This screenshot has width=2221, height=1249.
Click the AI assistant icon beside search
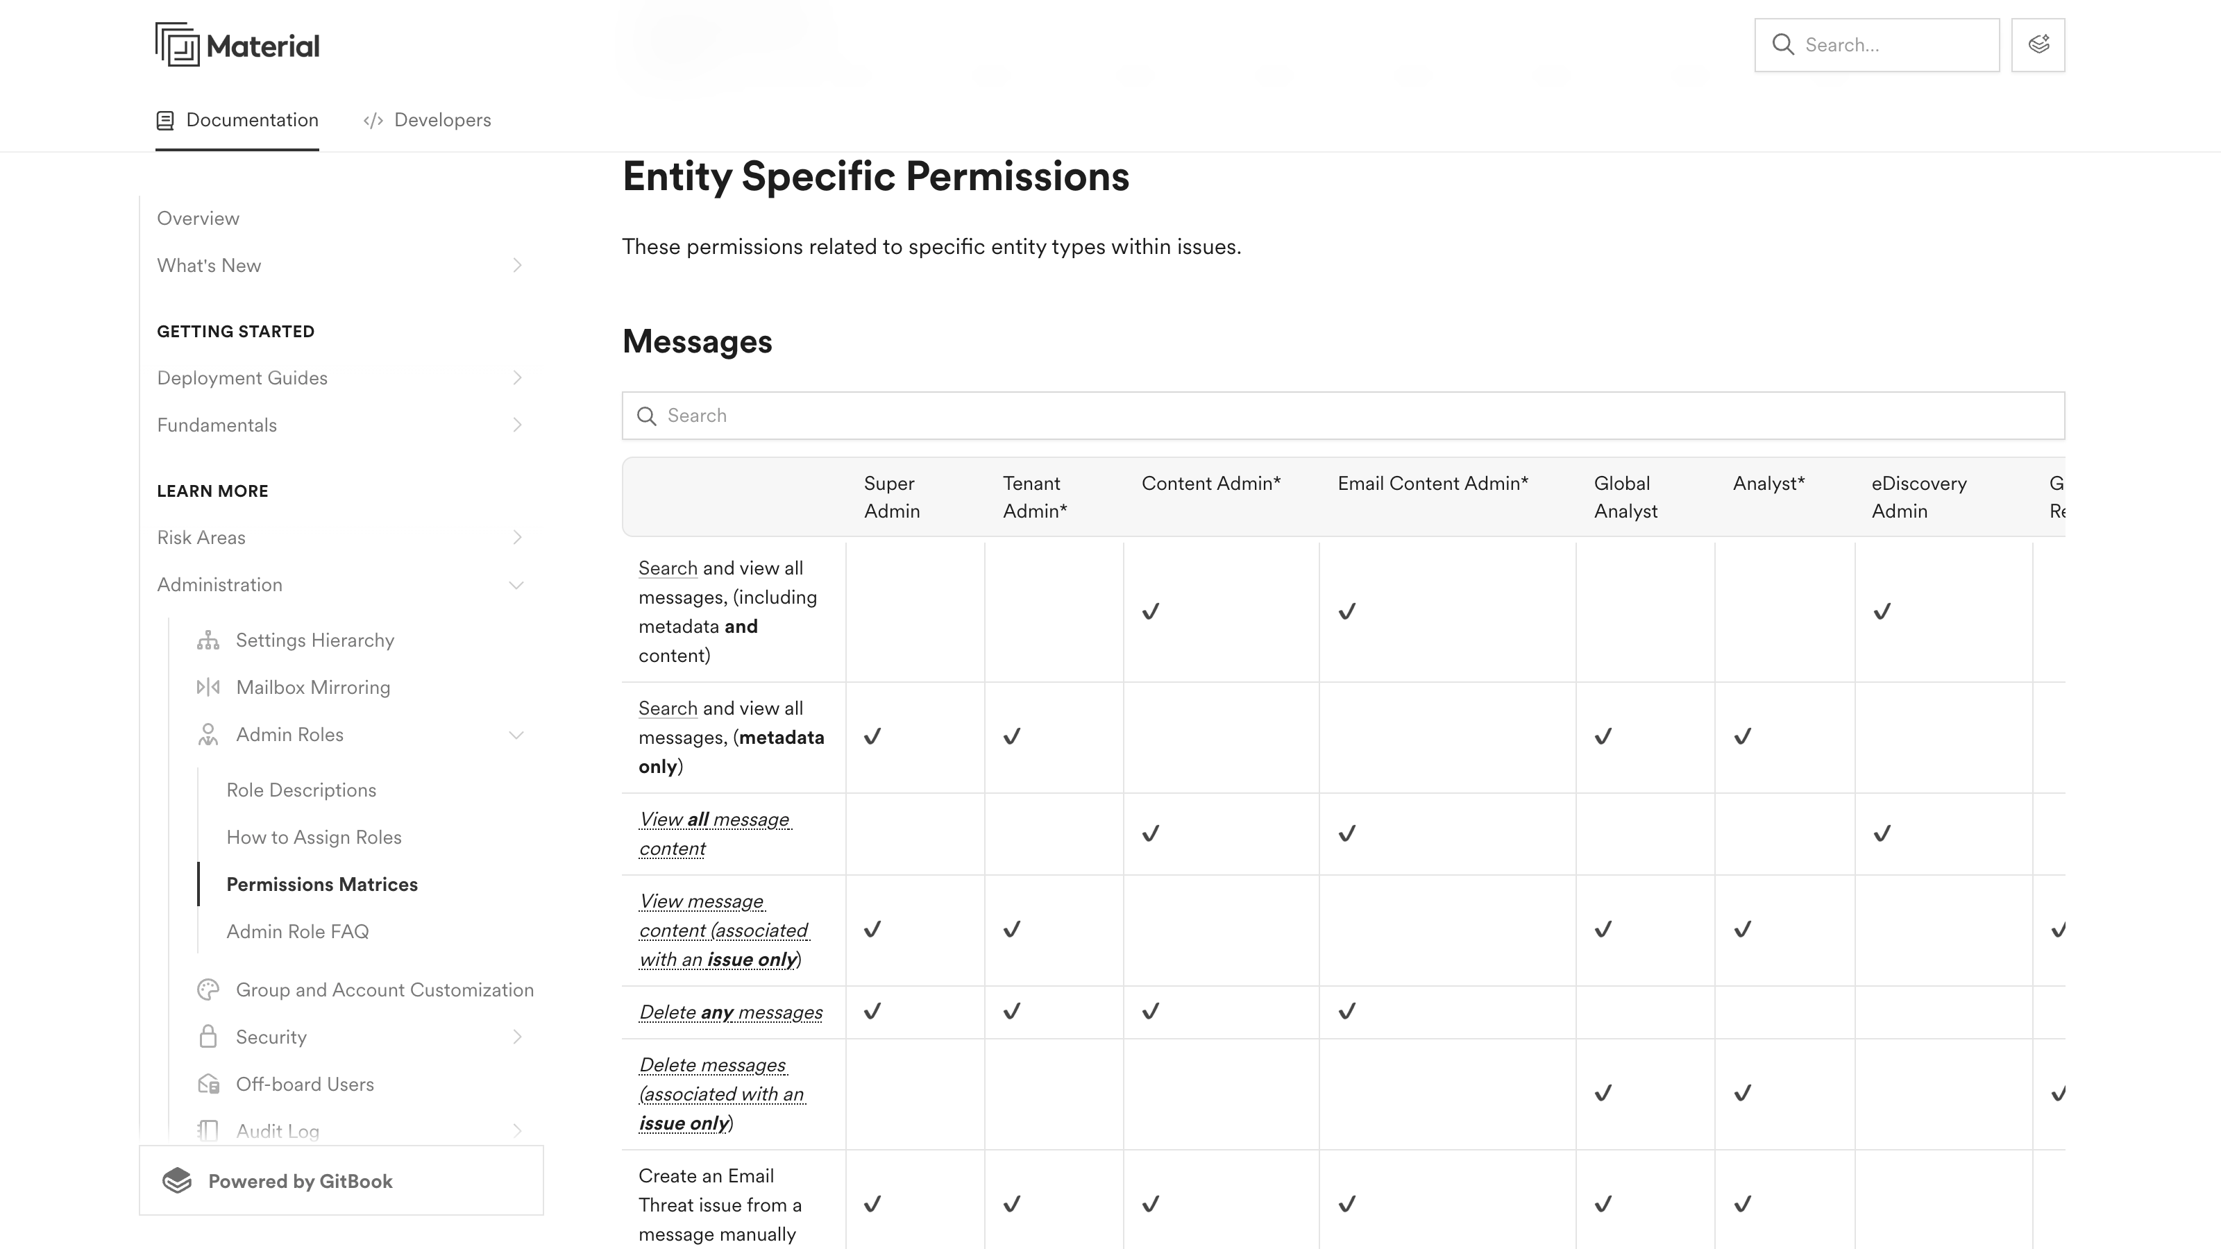click(2038, 45)
